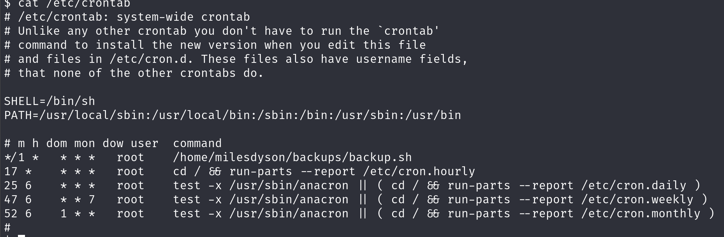Click the terminal cursor block at bottom

[21, 236]
